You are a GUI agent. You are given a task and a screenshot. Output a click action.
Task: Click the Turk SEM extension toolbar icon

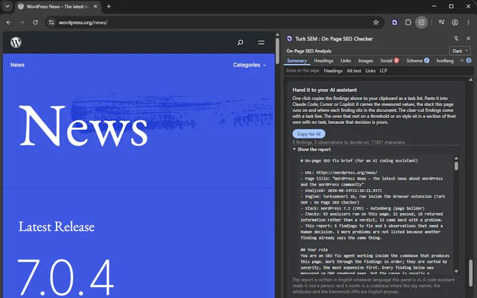(395, 22)
